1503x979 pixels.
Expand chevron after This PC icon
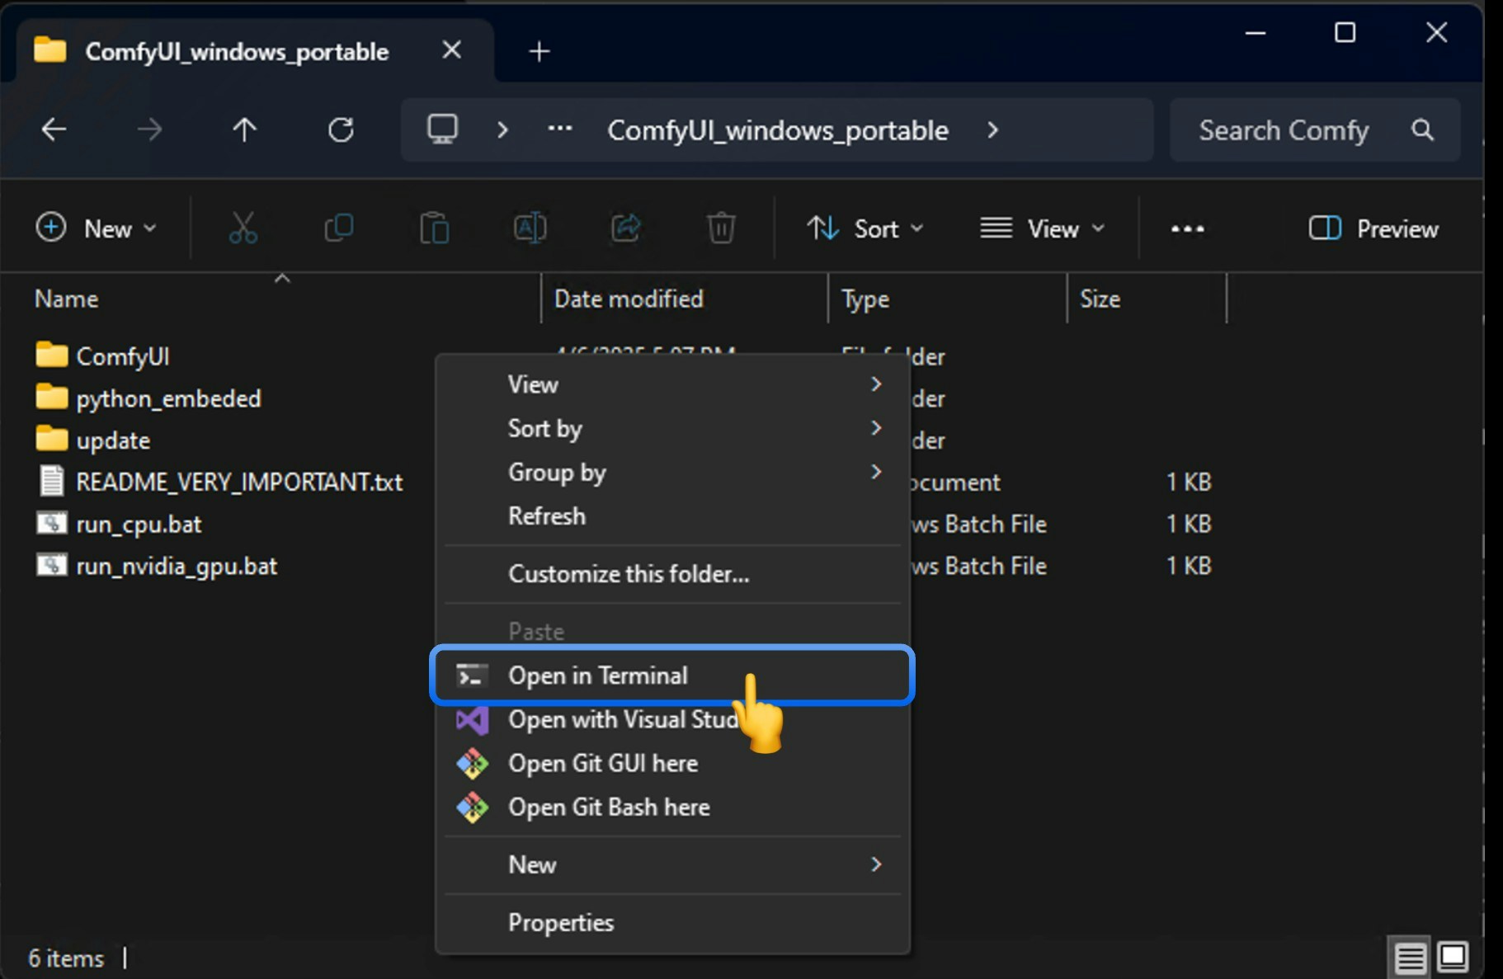tap(502, 129)
